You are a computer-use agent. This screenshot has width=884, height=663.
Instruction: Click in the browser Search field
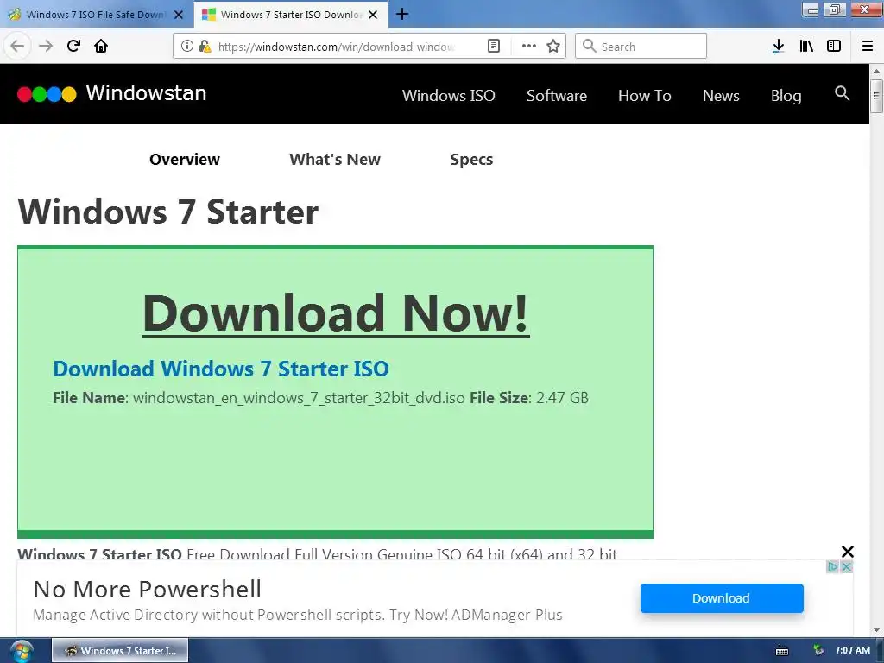pyautogui.click(x=641, y=47)
